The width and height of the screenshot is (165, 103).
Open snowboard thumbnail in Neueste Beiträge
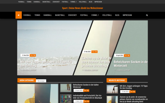click(112, 99)
